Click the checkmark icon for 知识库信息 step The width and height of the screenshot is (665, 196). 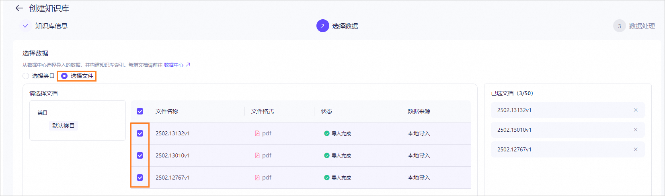[x=26, y=26]
